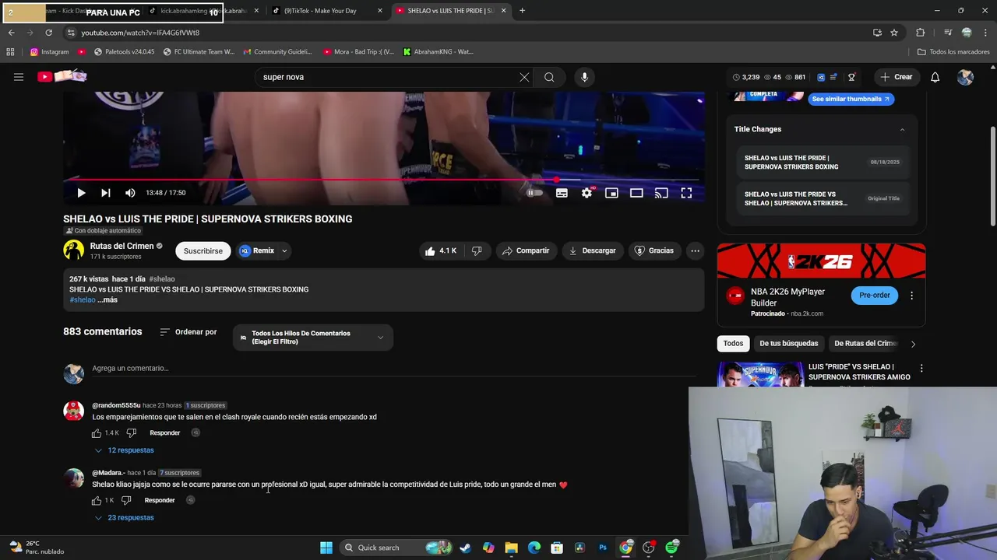
Task: Like the comment from @random5555u
Action: tap(97, 432)
